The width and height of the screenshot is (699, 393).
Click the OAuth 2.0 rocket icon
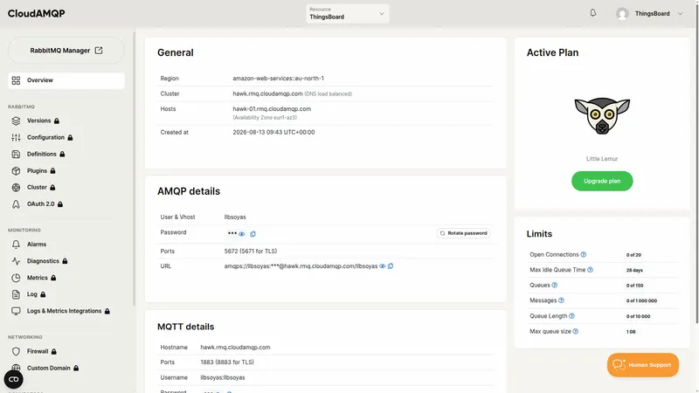16,204
